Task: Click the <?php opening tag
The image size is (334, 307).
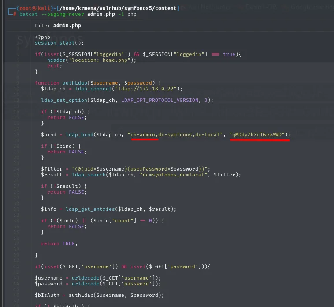Action: point(42,37)
